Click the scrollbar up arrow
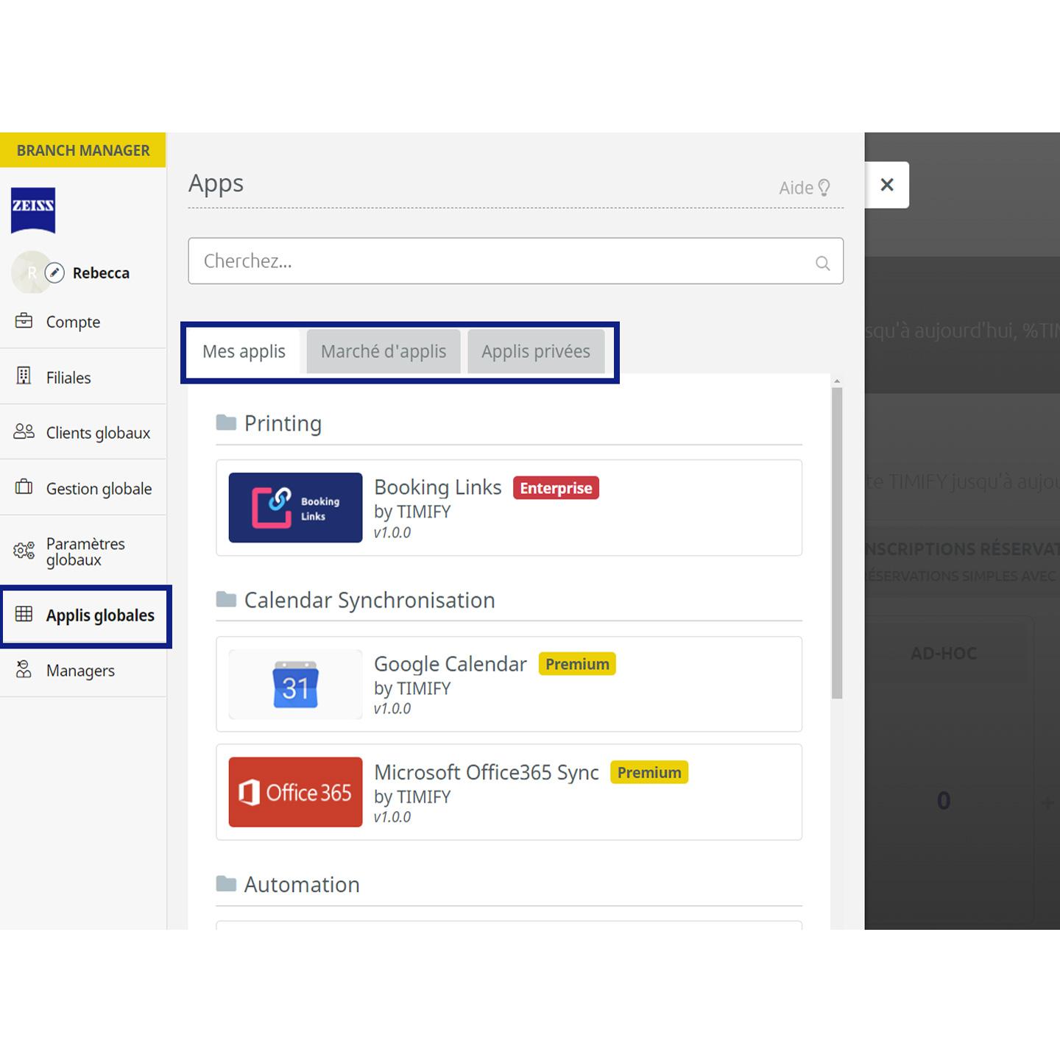1060x1060 pixels. point(837,381)
